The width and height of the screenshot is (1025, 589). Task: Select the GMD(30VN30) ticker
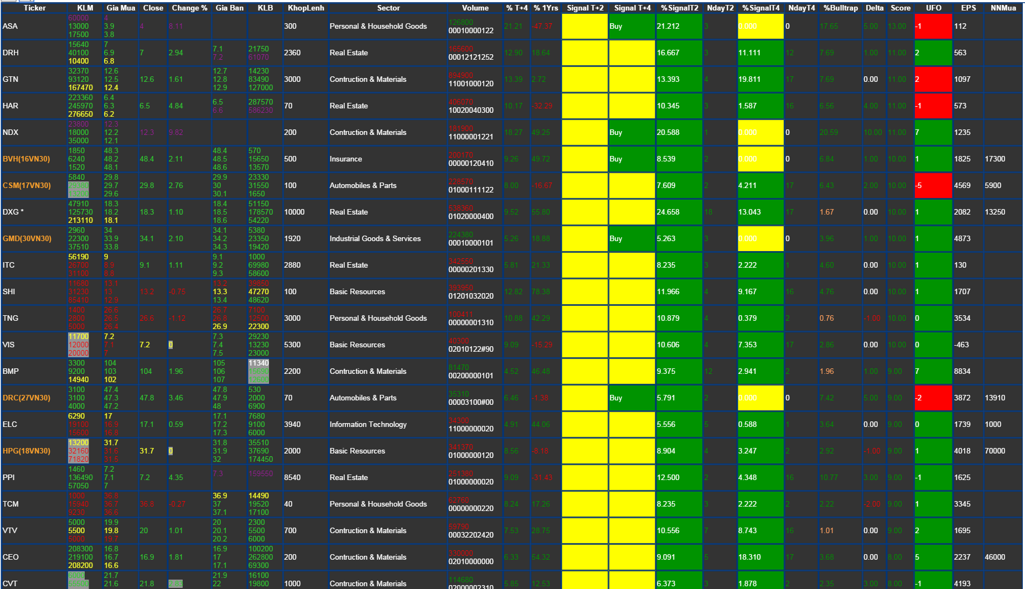(27, 238)
